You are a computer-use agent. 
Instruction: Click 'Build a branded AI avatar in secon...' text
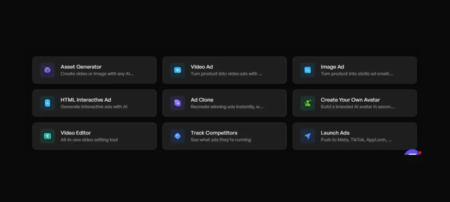click(x=358, y=107)
